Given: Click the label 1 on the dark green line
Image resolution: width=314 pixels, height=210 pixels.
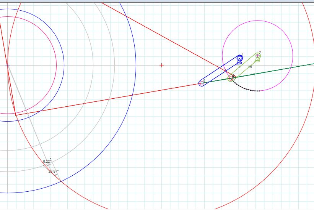Looking at the screenshot, I should coord(254,74).
